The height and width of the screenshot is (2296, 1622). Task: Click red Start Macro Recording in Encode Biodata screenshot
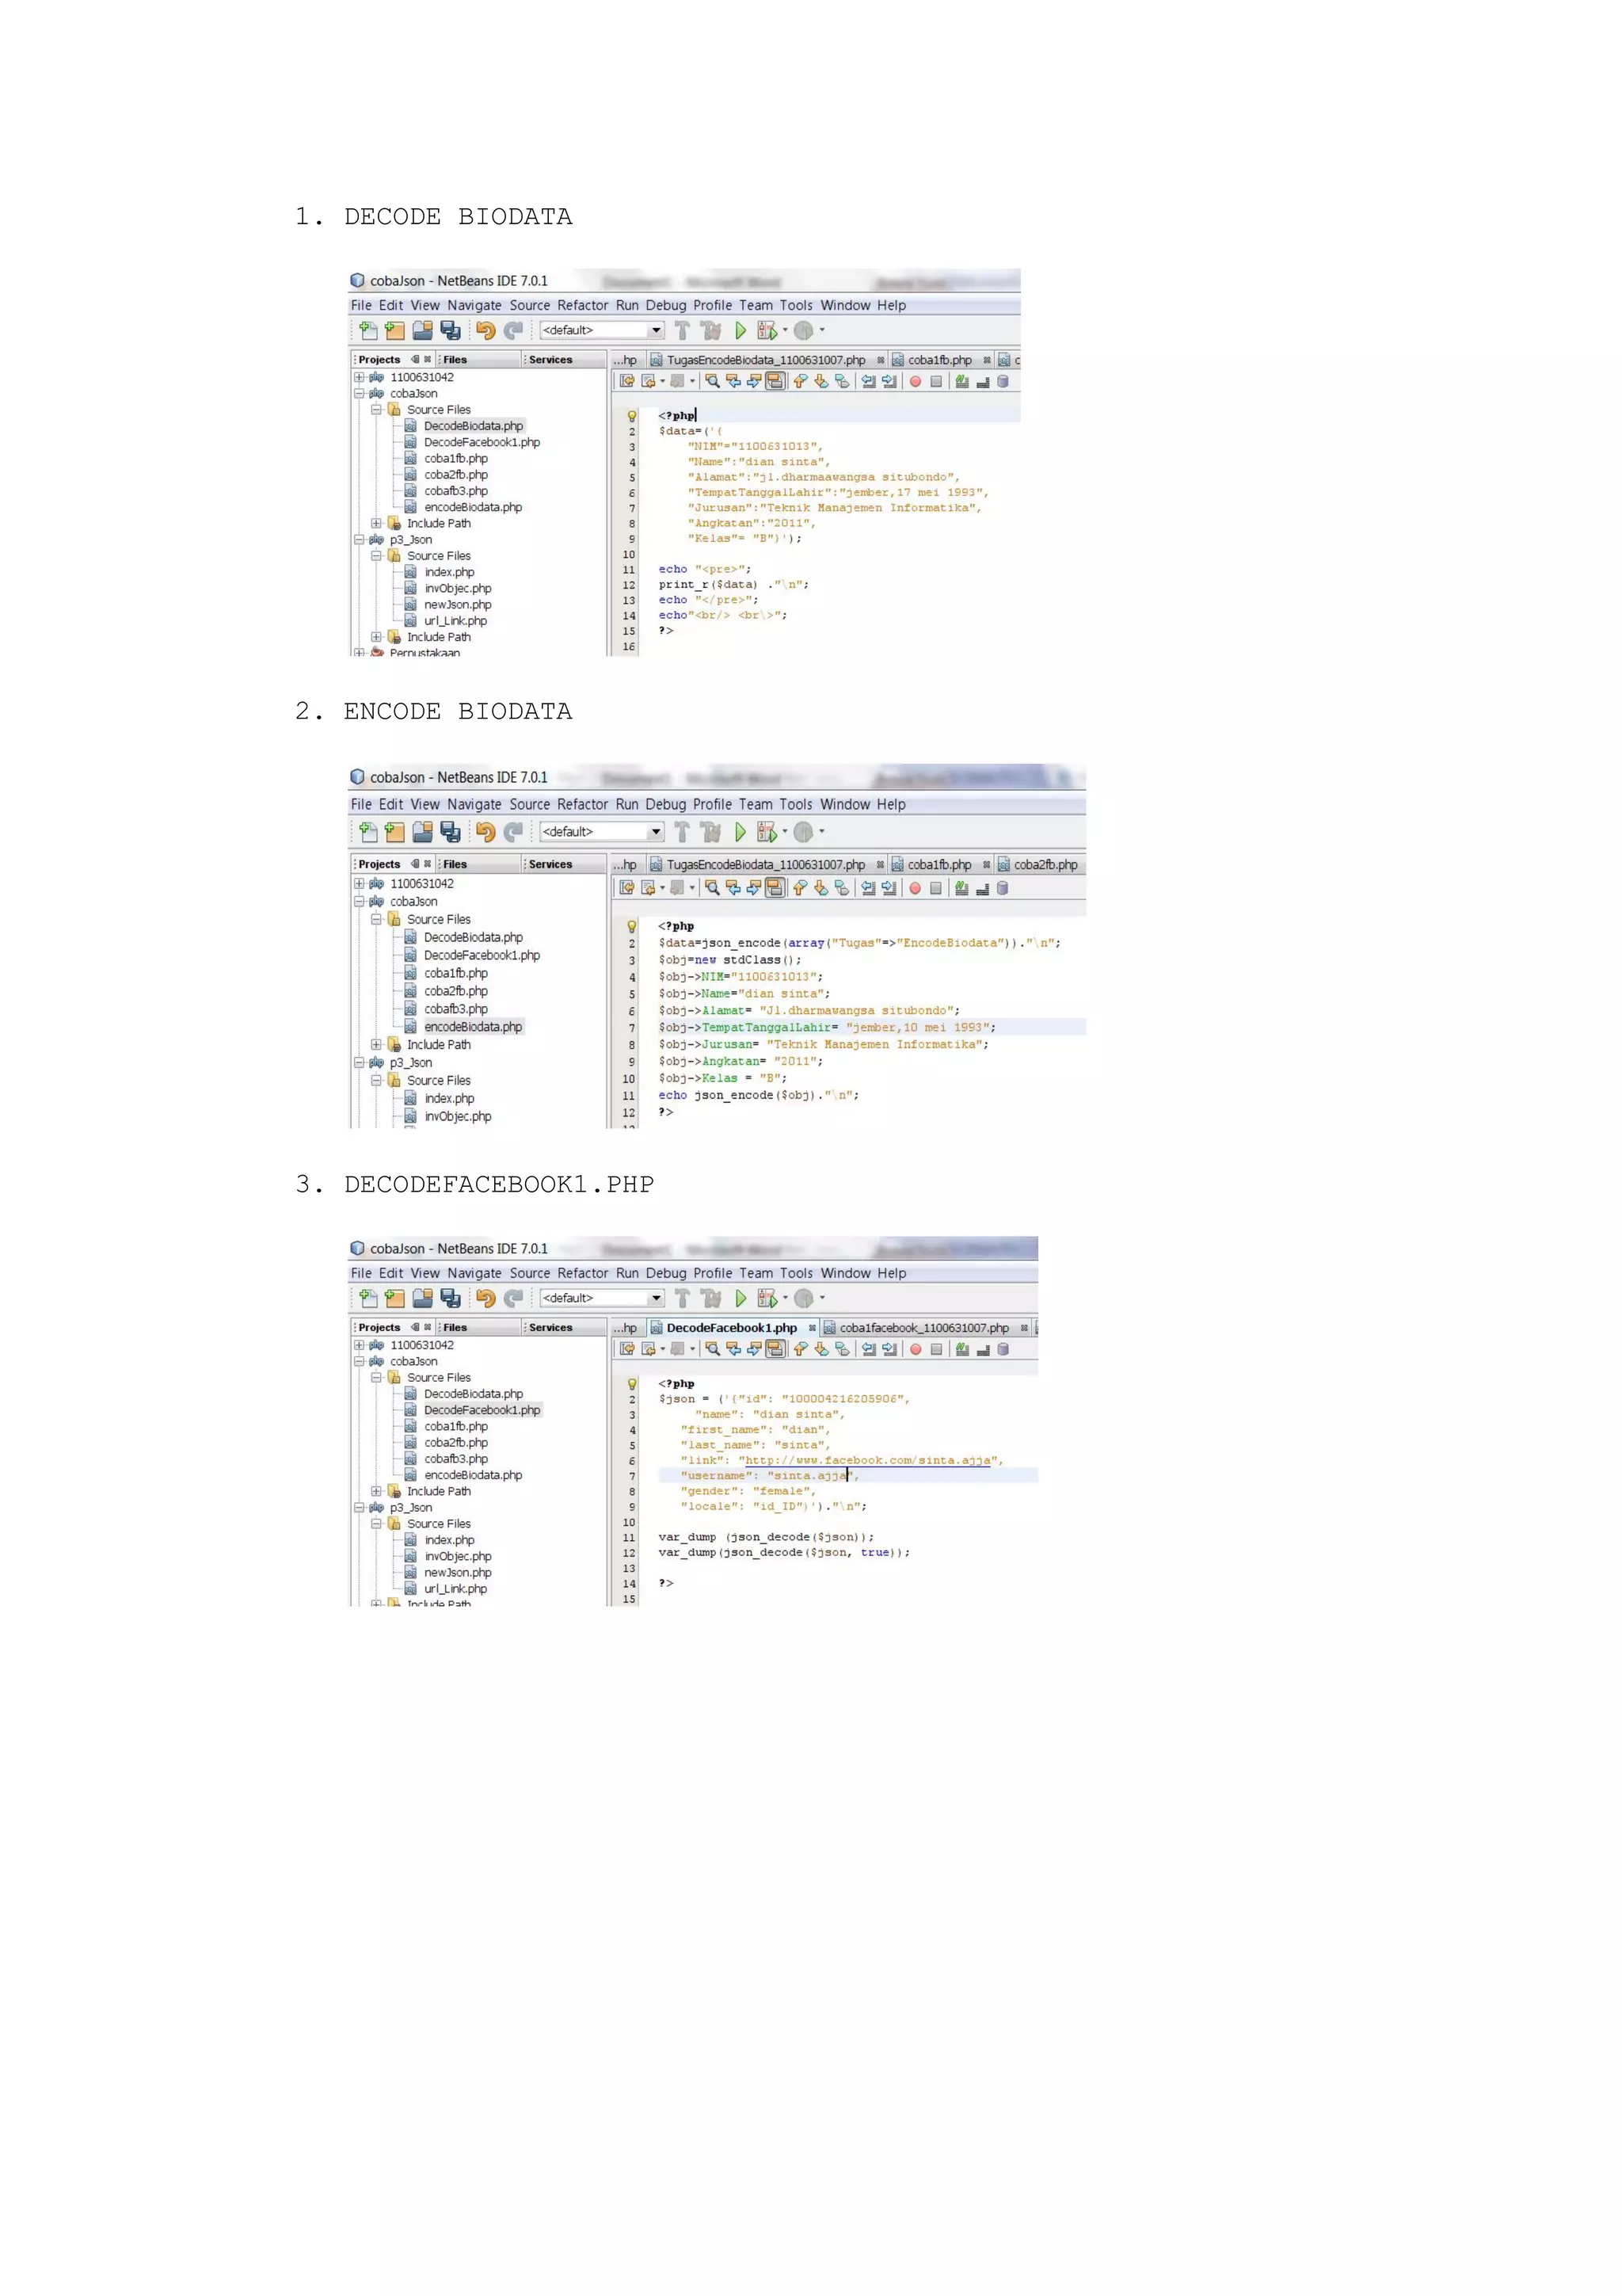pos(915,888)
